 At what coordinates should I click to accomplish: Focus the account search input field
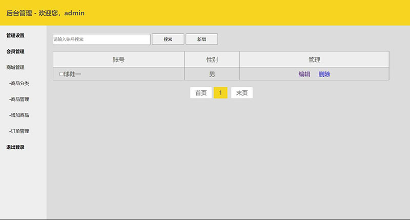pos(101,39)
